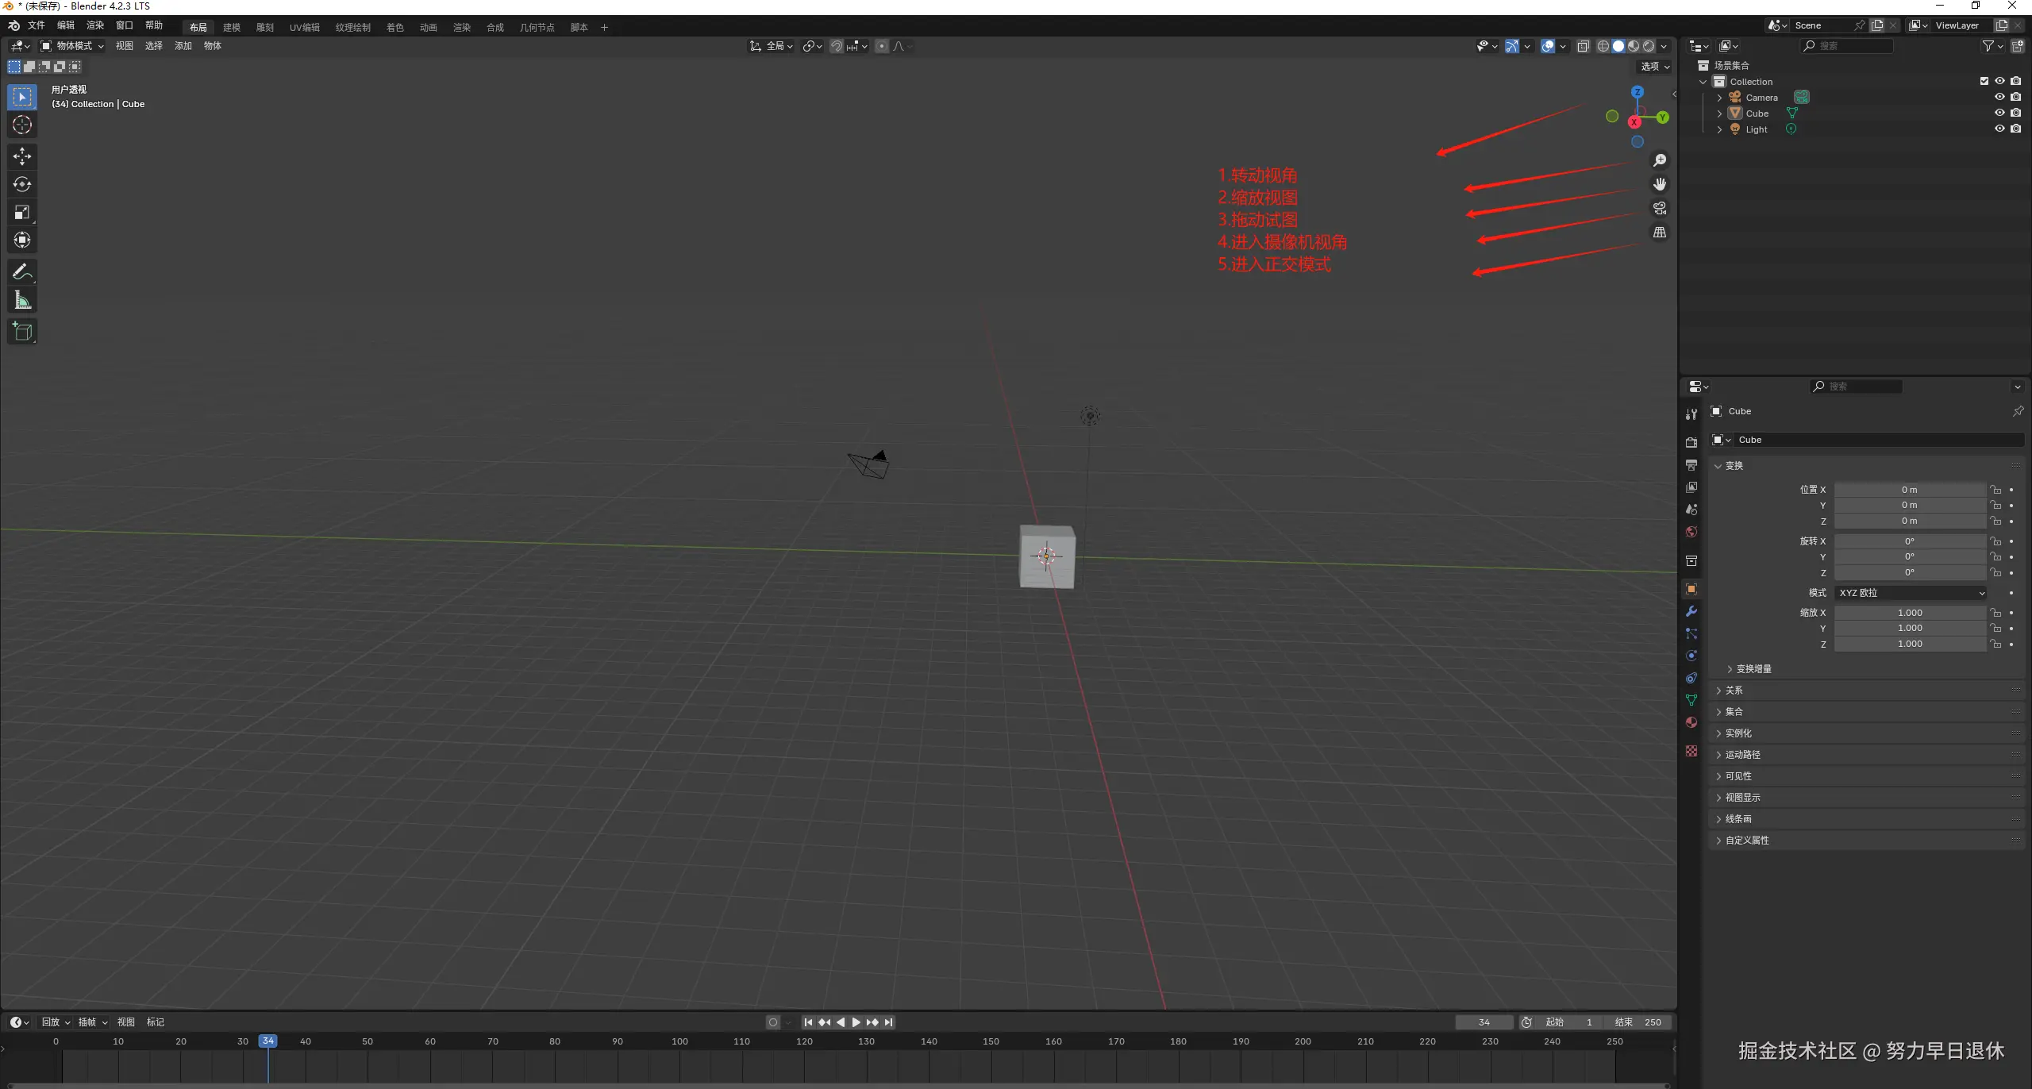Image resolution: width=2032 pixels, height=1089 pixels.
Task: Open the 文件 menu
Action: tap(37, 25)
